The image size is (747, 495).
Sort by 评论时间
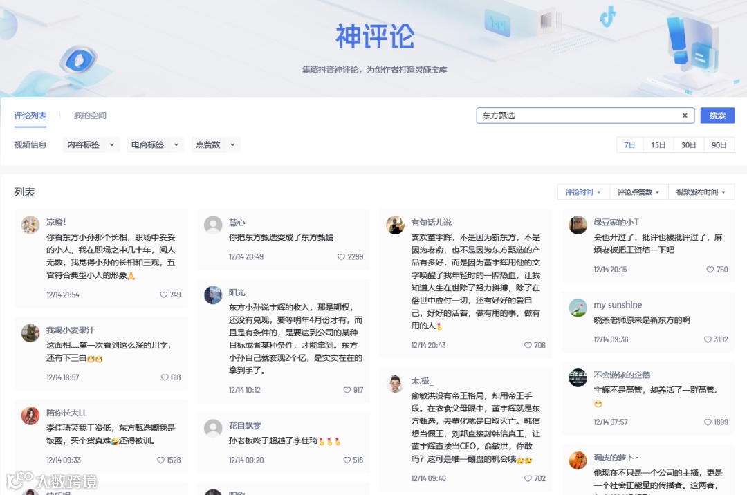(x=584, y=192)
